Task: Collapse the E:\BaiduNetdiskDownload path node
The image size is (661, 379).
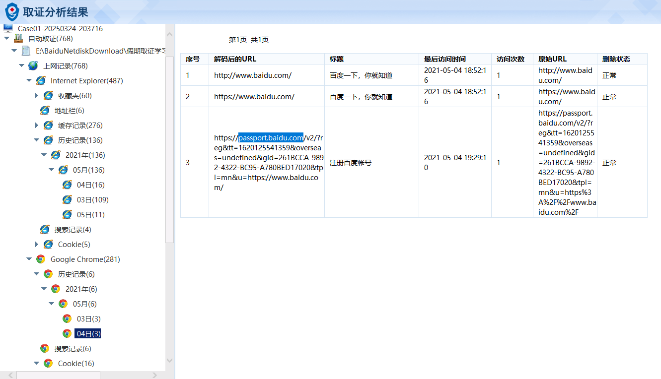Action: click(x=14, y=51)
